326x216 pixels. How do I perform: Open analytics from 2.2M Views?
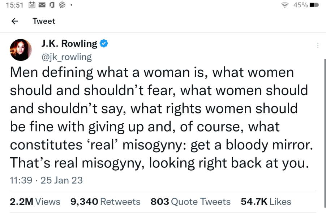[x=34, y=202]
